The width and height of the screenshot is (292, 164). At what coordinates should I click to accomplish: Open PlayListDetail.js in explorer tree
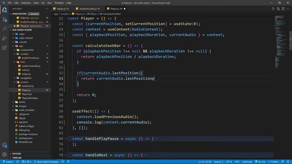(x=30, y=98)
